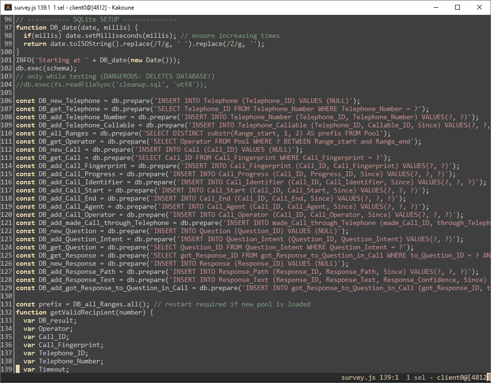491x383 pixels.
Task: Click DB_add_Response_Path on line 127
Action: tap(77, 272)
